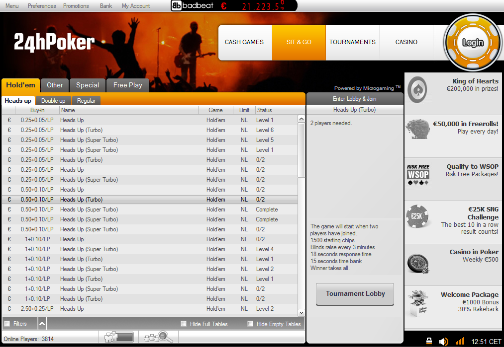The image size is (504, 347).
Task: Click the badbeat jackpot logo
Action: coord(192,5)
